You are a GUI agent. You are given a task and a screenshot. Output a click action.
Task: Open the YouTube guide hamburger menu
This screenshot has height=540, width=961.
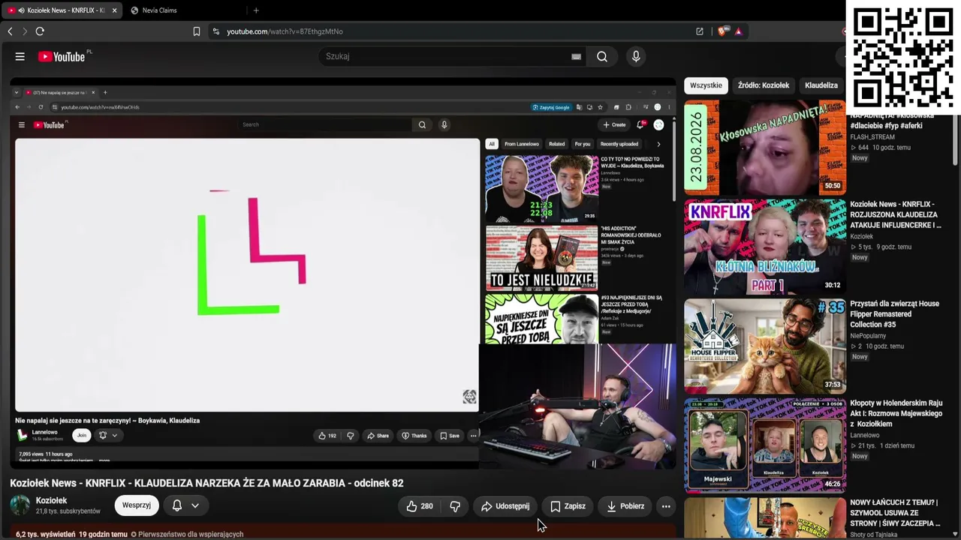coord(20,56)
